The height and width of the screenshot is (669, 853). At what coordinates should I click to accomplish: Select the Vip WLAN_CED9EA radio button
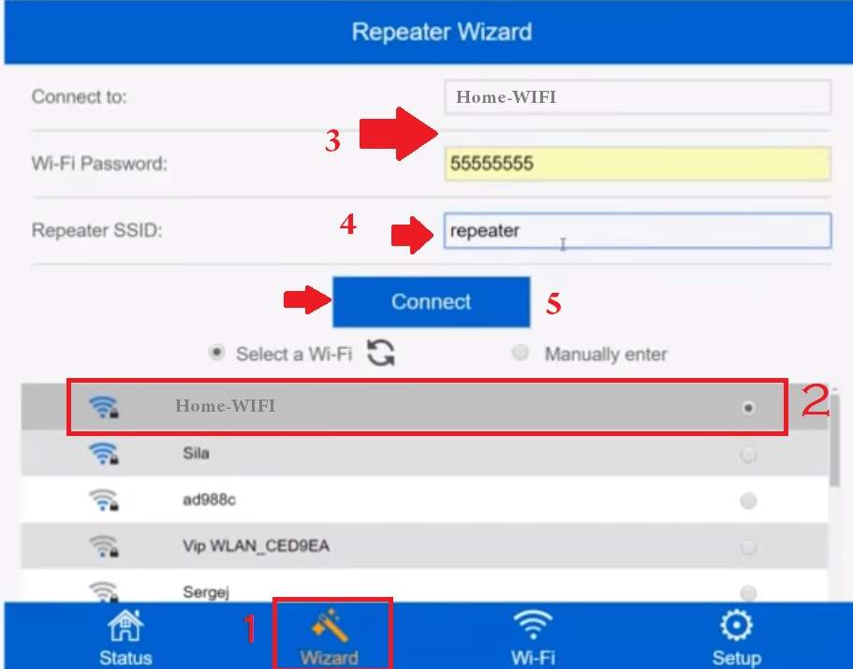(x=748, y=547)
